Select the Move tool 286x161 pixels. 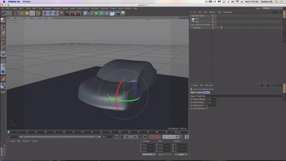point(22,13)
